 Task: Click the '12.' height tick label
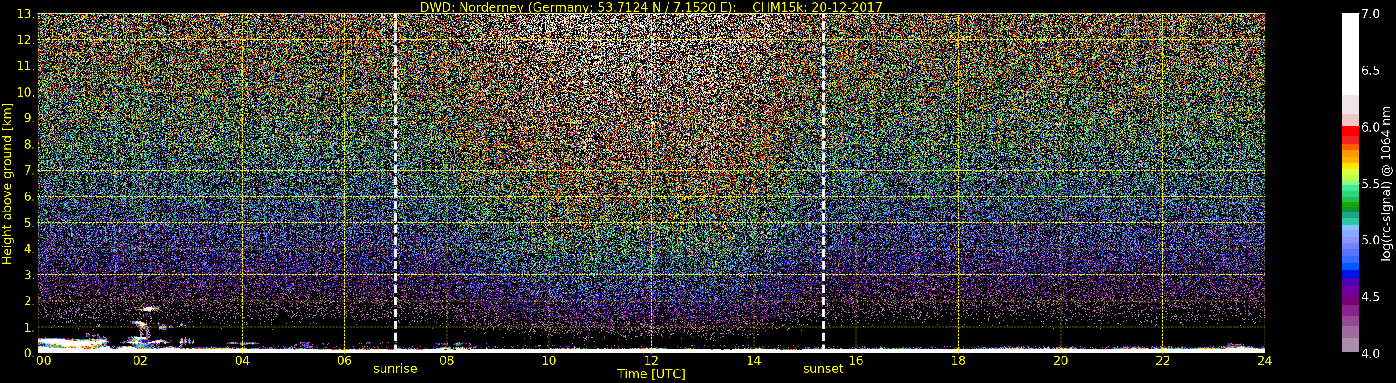click(26, 40)
